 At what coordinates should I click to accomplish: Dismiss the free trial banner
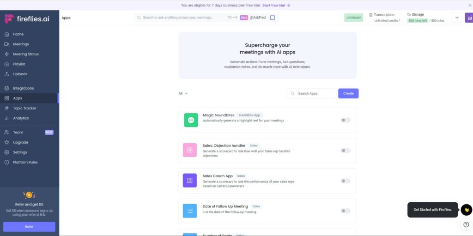470,5
